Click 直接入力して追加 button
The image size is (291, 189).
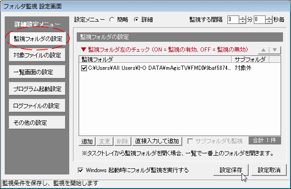pos(157,141)
